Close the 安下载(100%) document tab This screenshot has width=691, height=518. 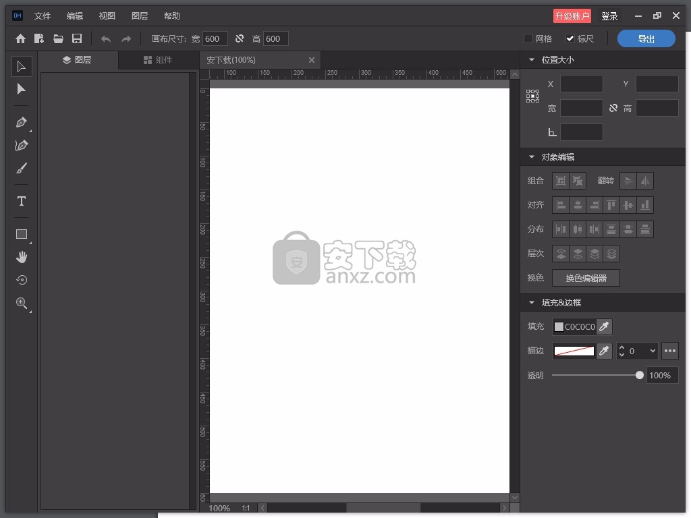click(x=312, y=60)
